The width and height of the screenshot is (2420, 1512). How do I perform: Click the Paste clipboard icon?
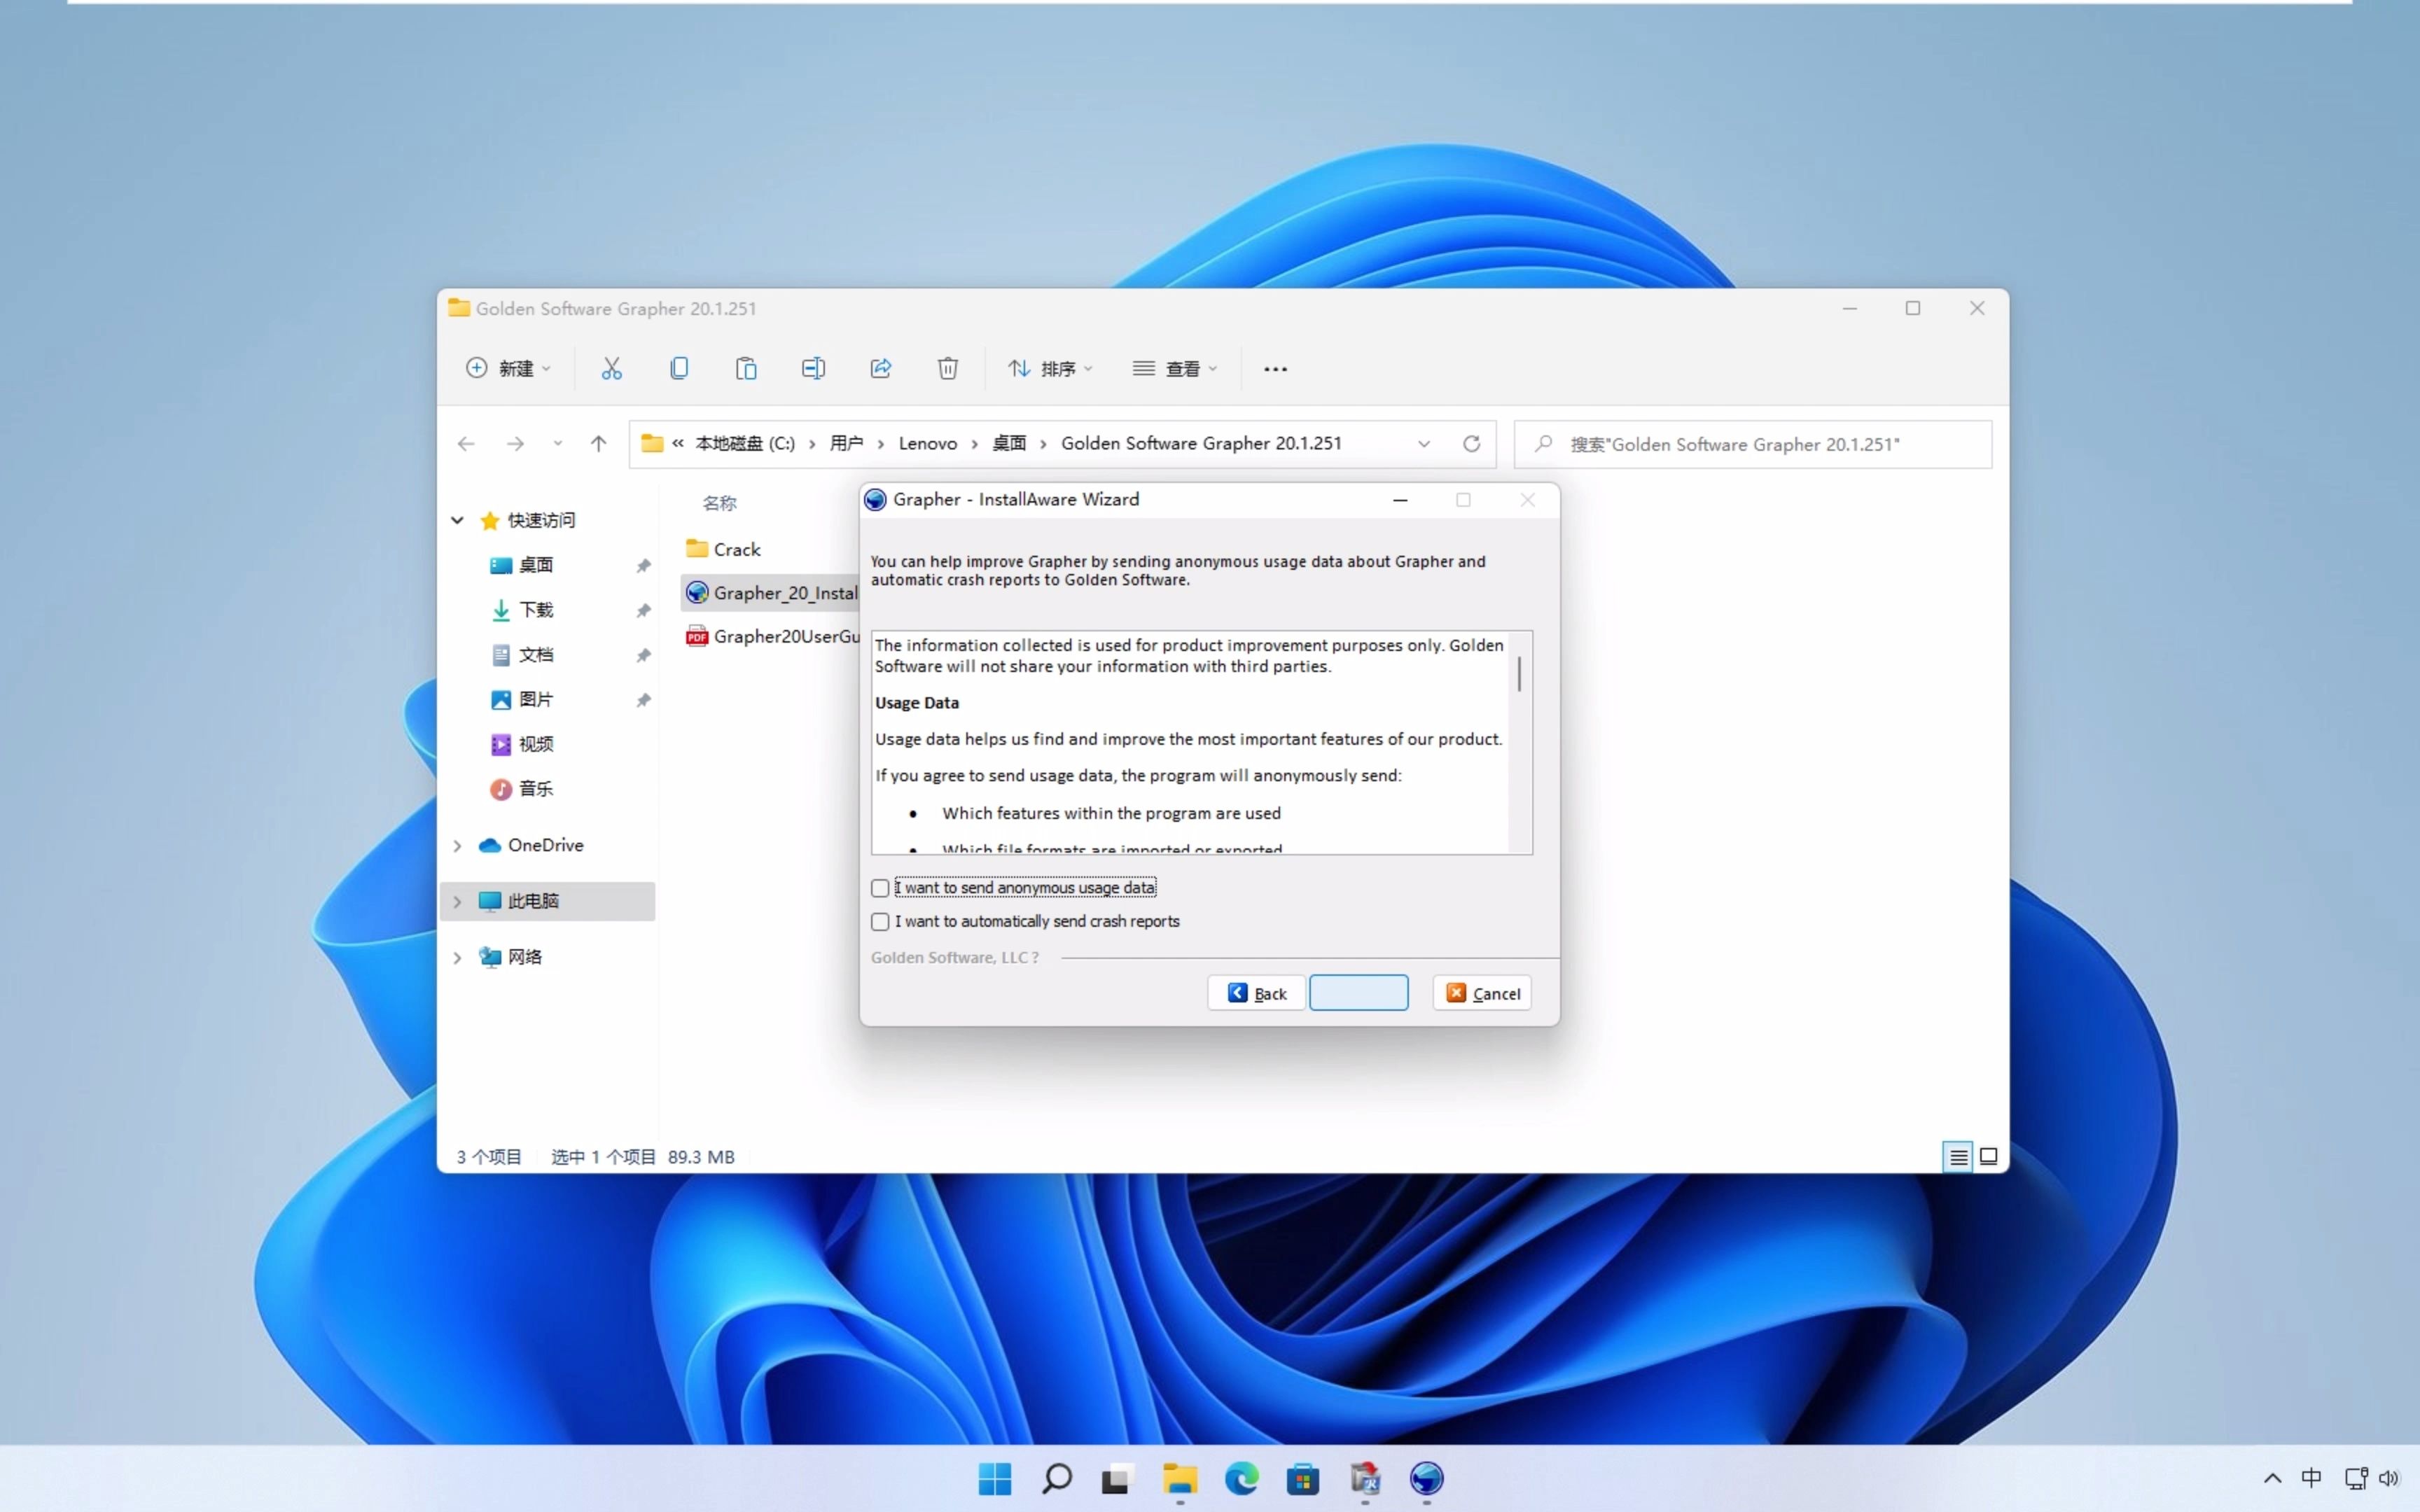(746, 368)
